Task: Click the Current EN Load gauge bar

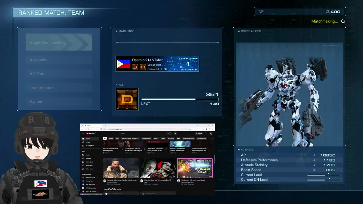Action: pos(324,180)
